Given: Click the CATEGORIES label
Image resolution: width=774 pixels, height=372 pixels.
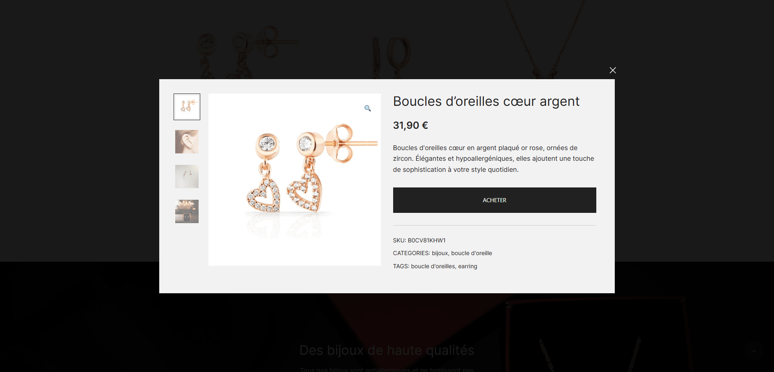Looking at the screenshot, I should pyautogui.click(x=411, y=253).
